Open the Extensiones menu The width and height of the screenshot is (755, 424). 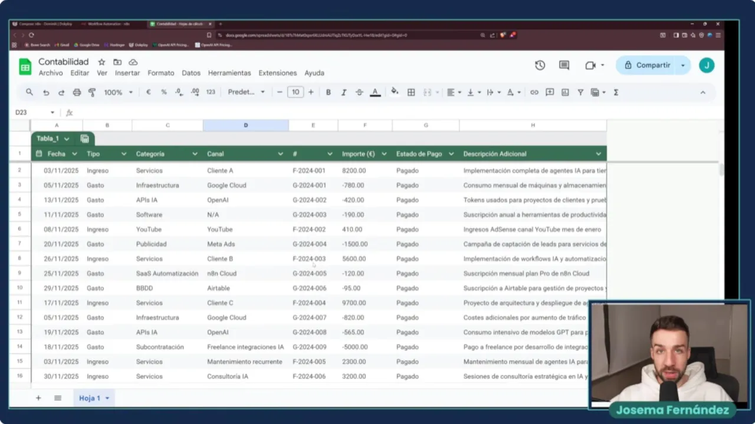pos(278,73)
